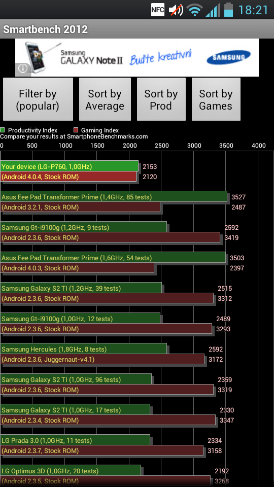Select Asus Transformer Prime 1,6GHz 54 tests bar
This screenshot has width=274, height=487.
point(113,258)
